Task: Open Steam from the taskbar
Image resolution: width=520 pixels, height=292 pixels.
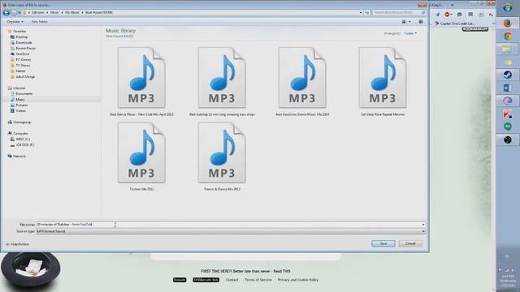Action: pos(507,75)
